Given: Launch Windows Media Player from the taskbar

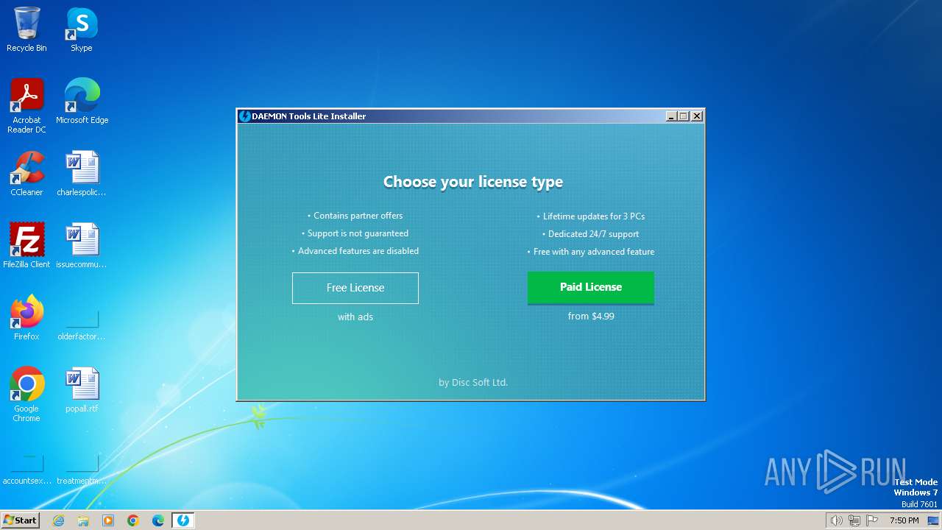Looking at the screenshot, I should click(x=108, y=520).
